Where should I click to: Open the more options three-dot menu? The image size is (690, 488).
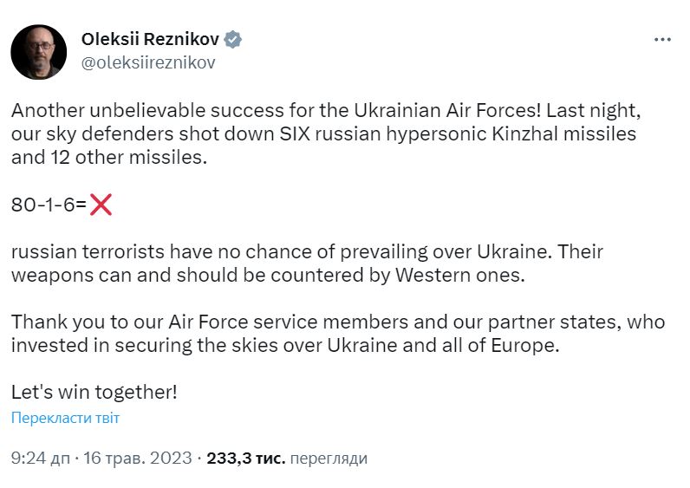[x=661, y=40]
